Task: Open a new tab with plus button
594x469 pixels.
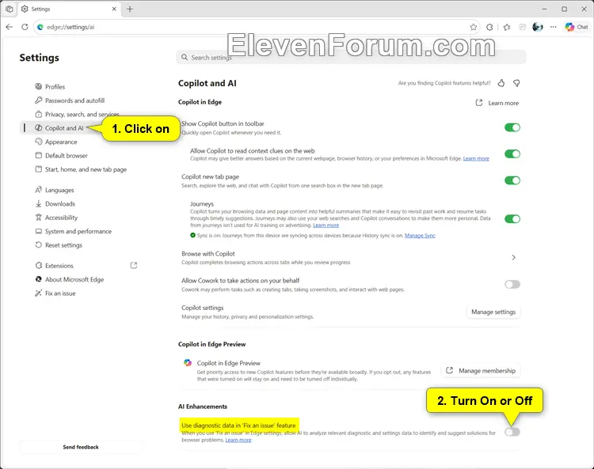Action: coord(130,9)
